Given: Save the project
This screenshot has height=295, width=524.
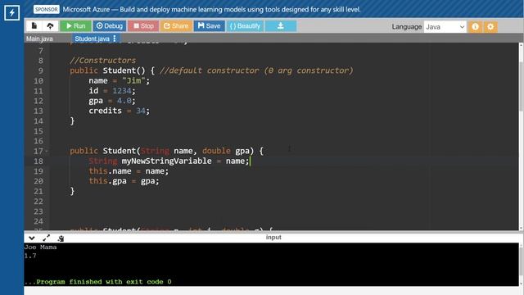Looking at the screenshot, I should [x=210, y=25].
